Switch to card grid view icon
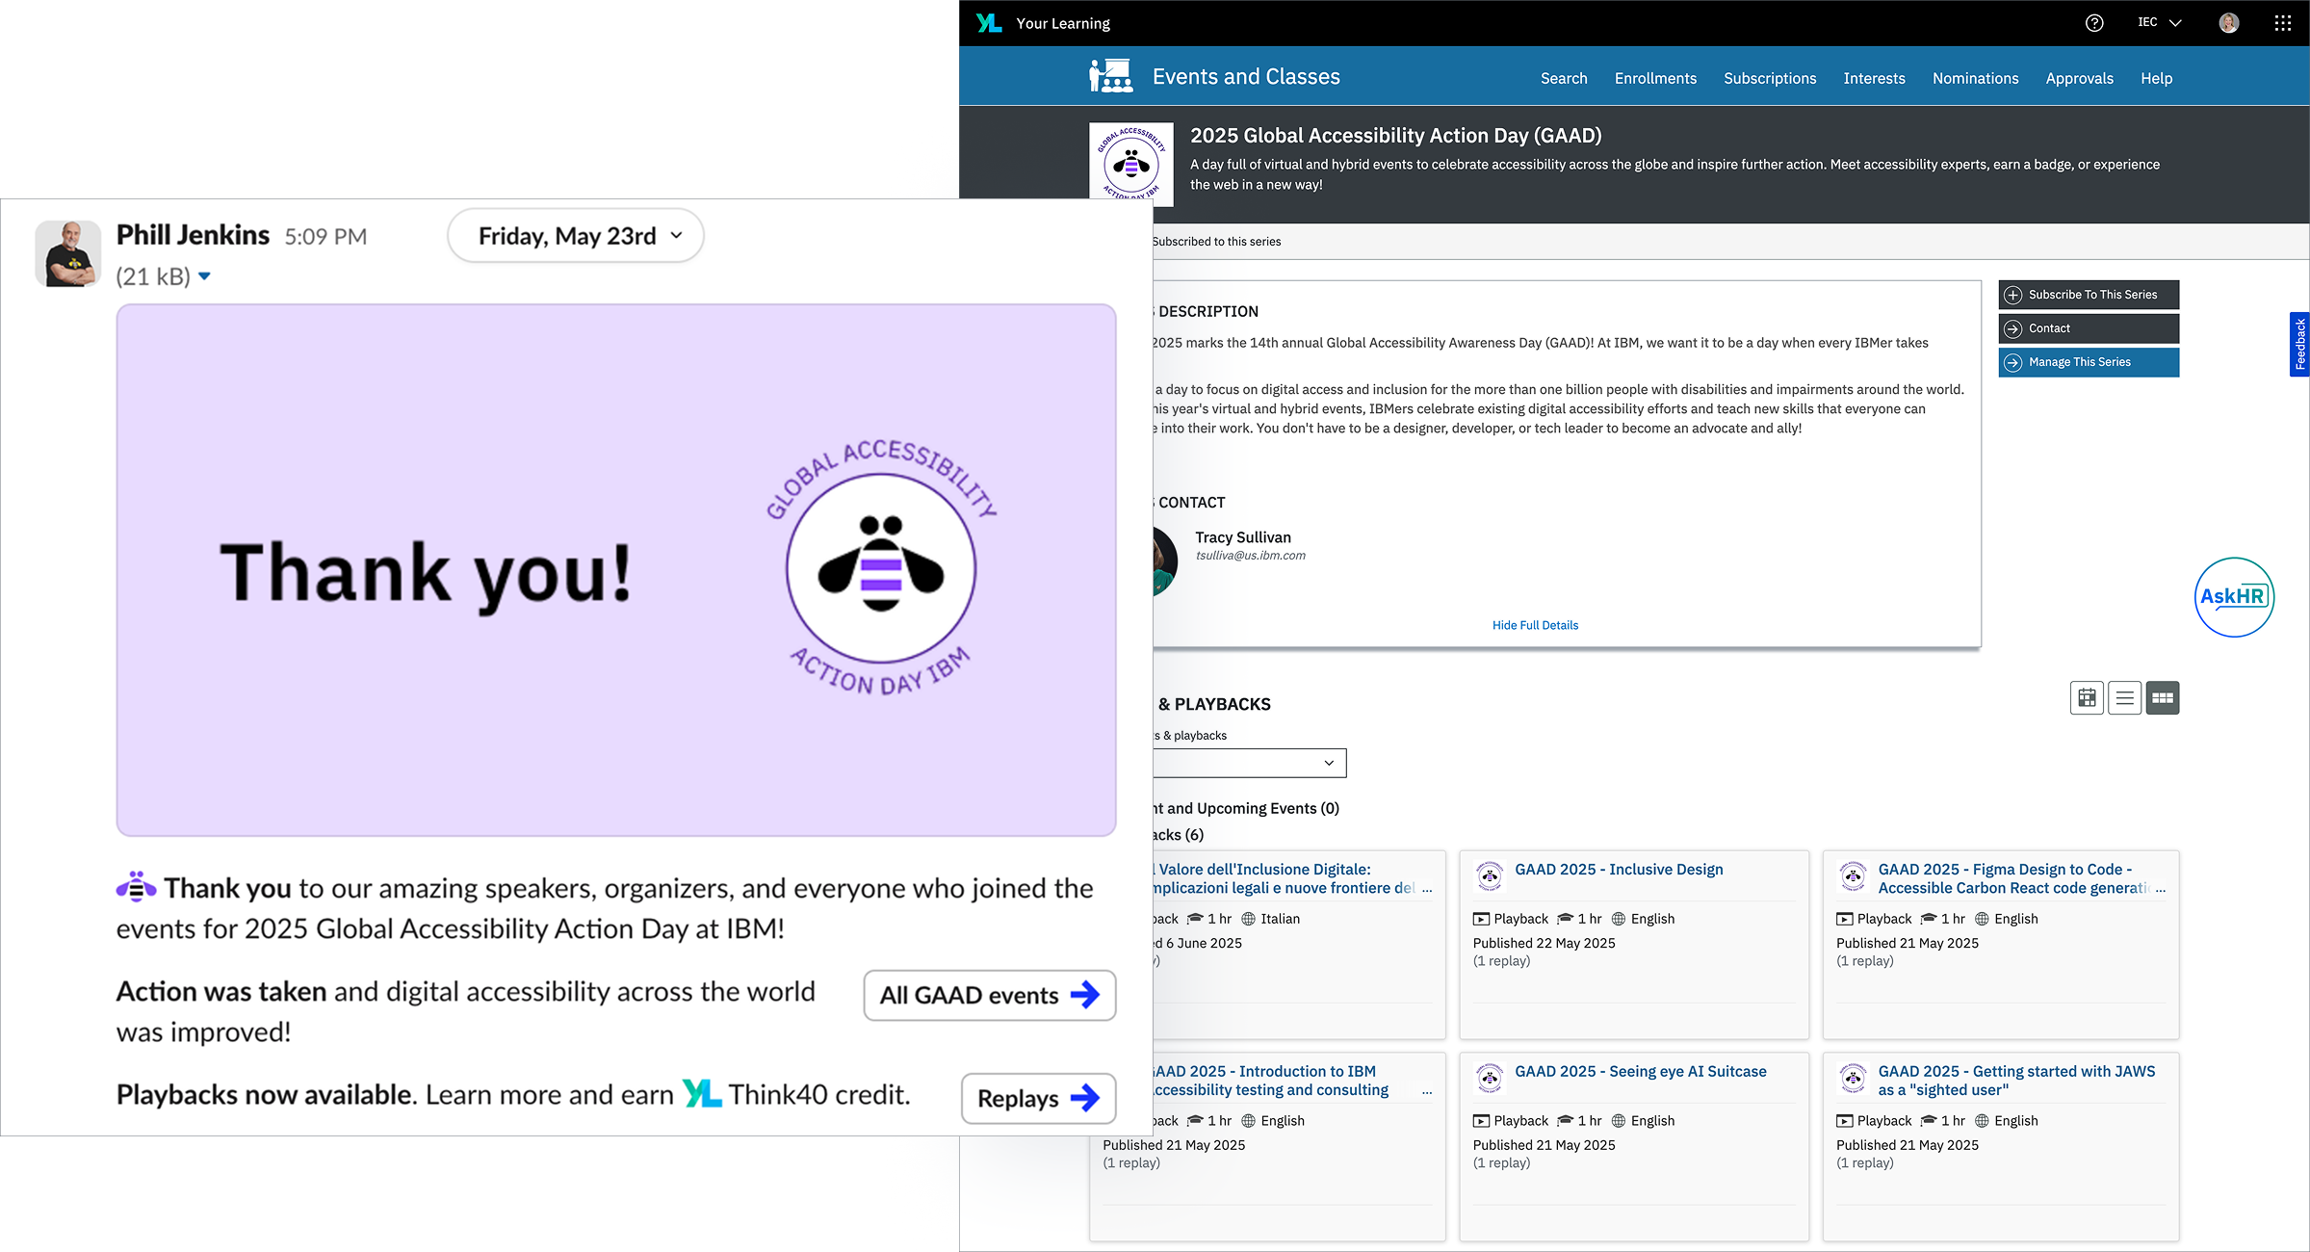Viewport: 2310px width, 1252px height. coord(2163,698)
